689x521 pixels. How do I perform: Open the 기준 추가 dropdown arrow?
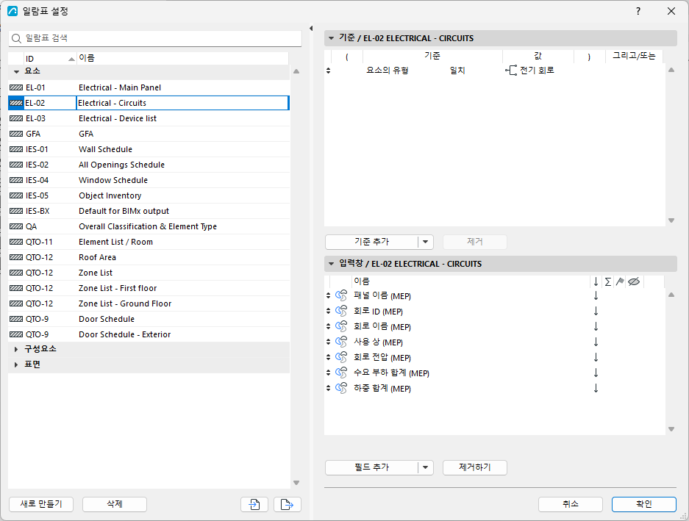425,242
